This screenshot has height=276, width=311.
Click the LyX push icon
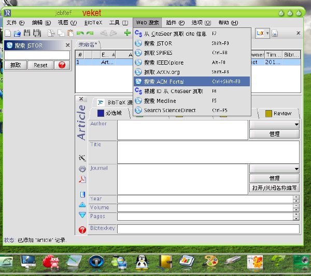[x=260, y=33]
